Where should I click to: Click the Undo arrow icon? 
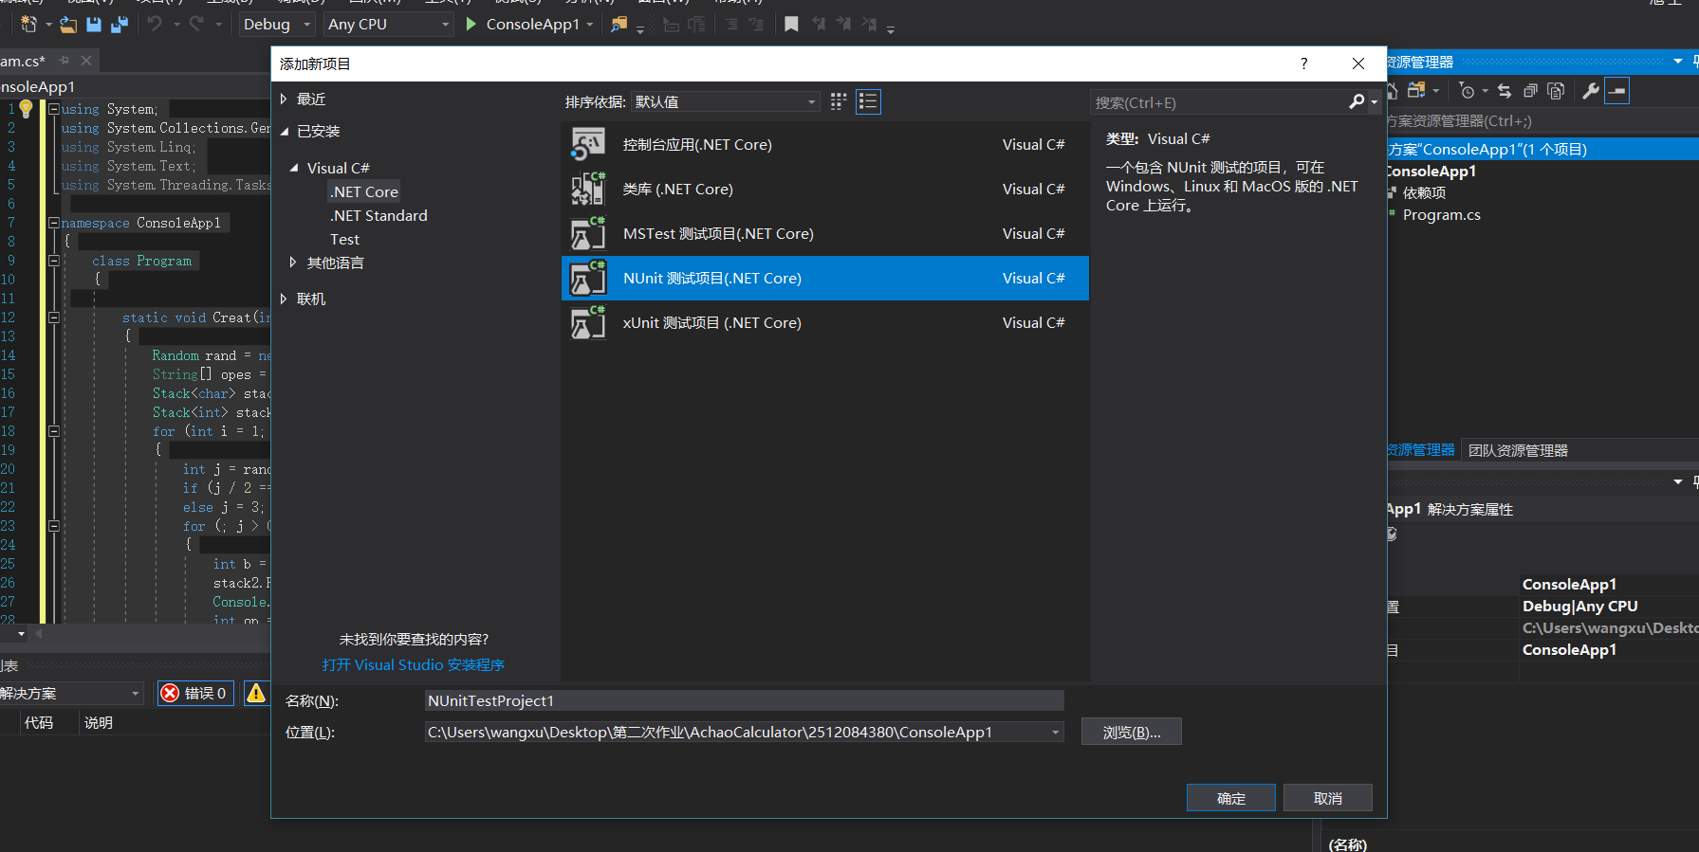154,24
